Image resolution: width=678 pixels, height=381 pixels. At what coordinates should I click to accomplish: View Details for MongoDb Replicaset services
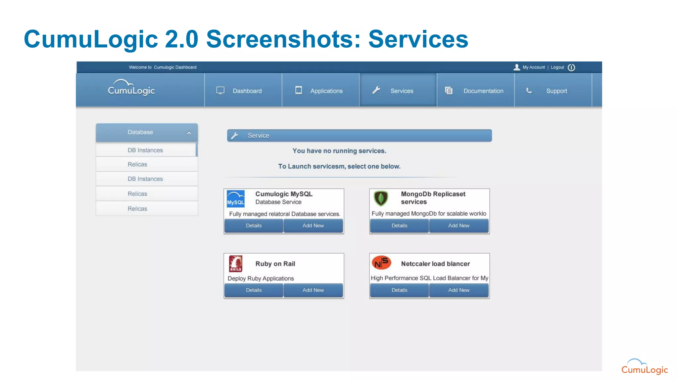[399, 226]
